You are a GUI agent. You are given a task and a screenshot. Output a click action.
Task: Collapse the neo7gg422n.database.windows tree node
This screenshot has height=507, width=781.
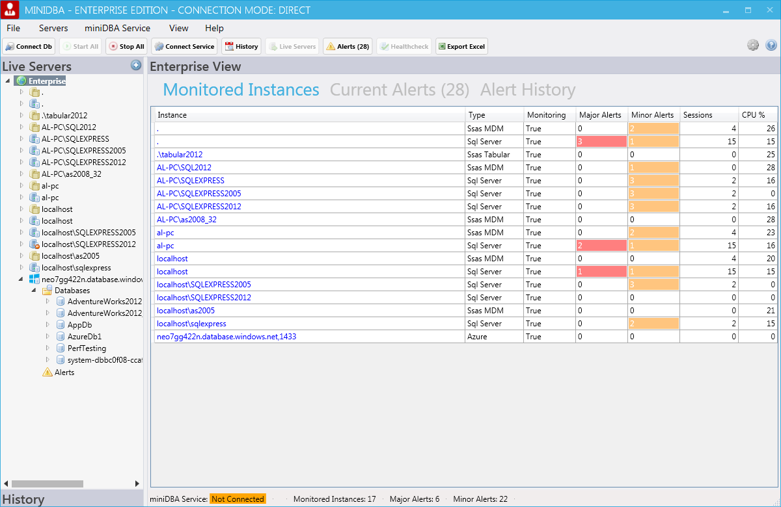pyautogui.click(x=21, y=279)
